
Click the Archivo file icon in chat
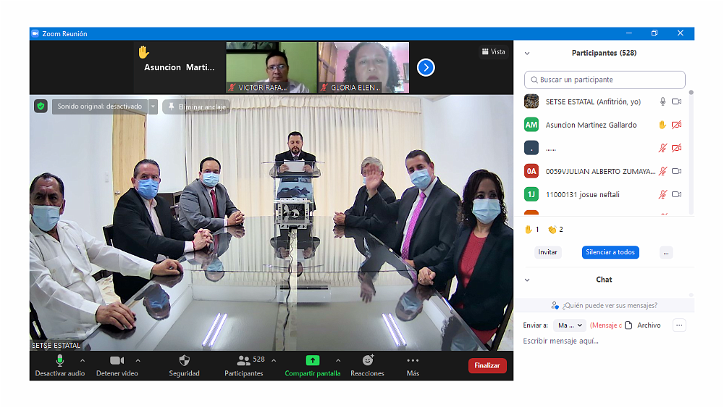[x=628, y=325]
